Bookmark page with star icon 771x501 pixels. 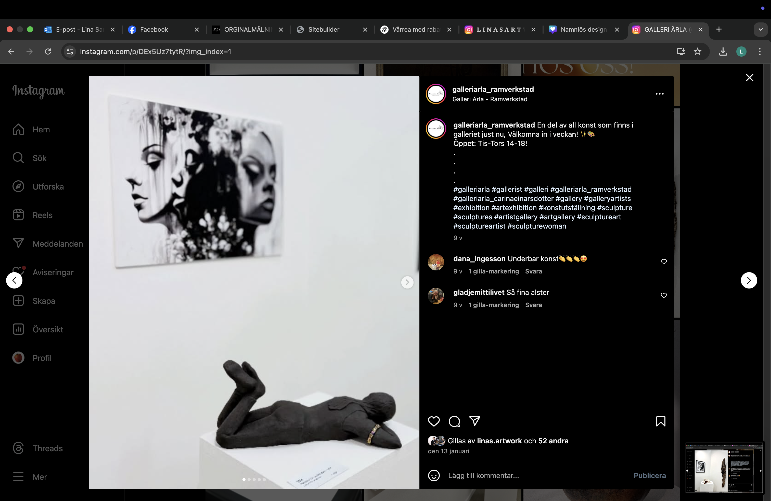[x=697, y=52]
